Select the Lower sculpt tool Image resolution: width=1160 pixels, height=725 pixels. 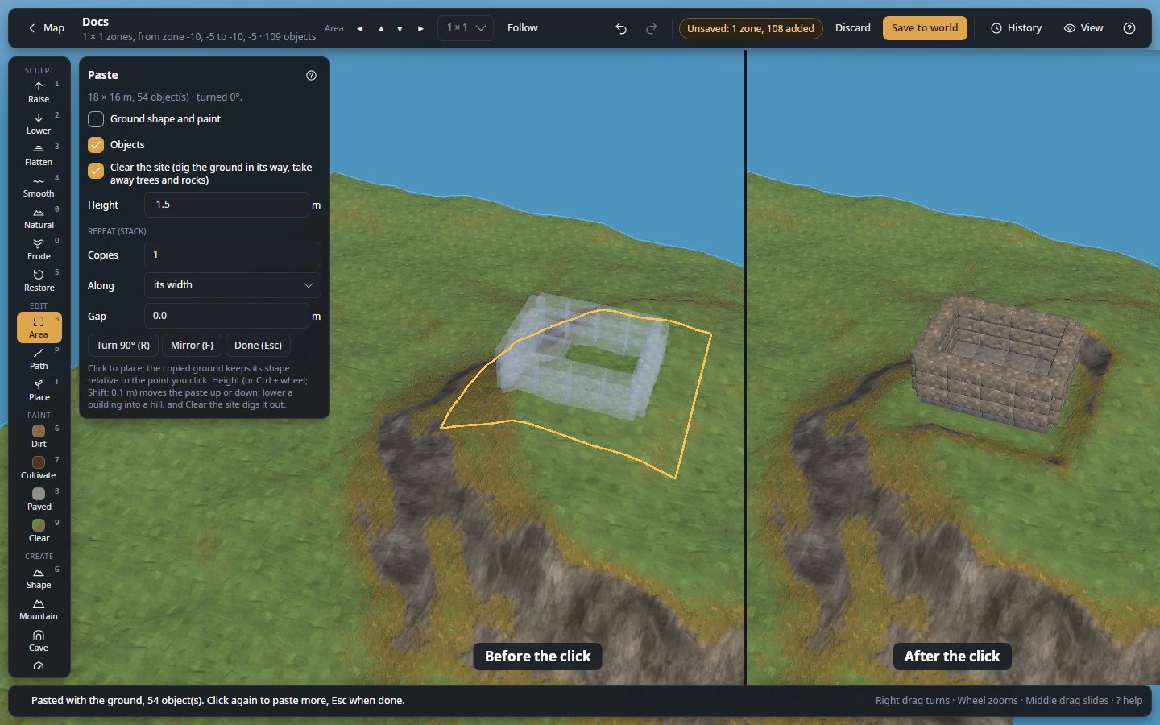click(x=39, y=123)
